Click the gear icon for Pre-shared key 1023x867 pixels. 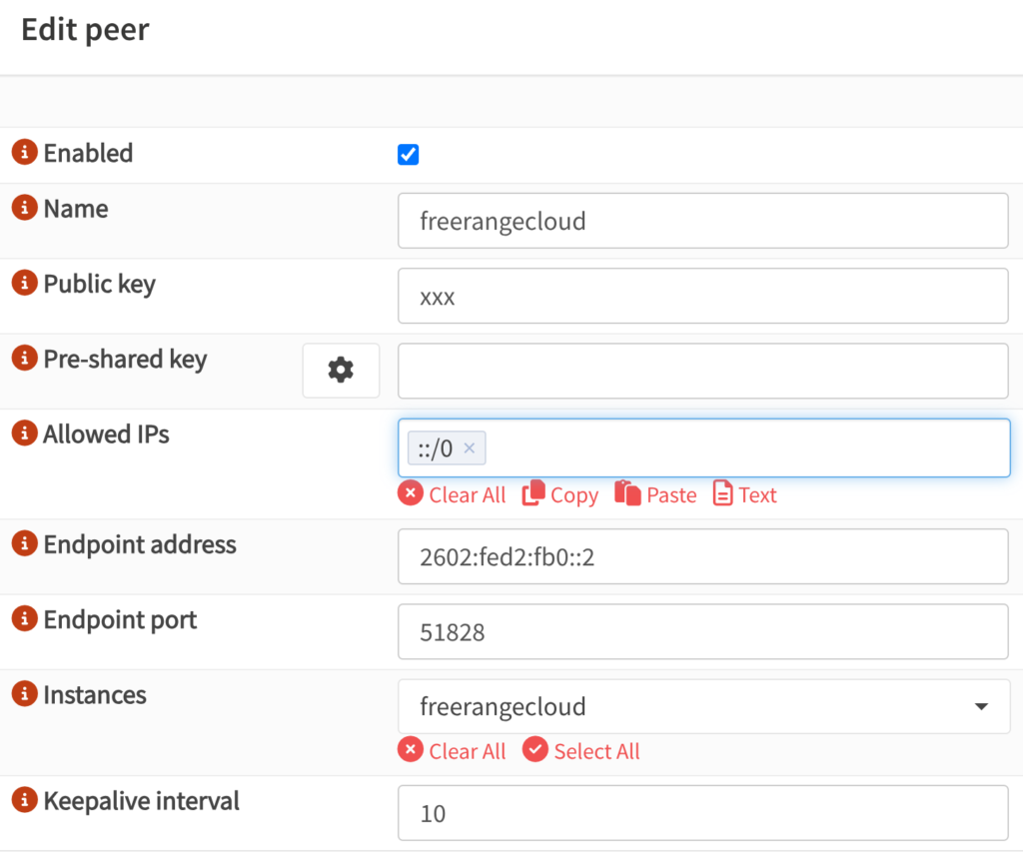341,371
